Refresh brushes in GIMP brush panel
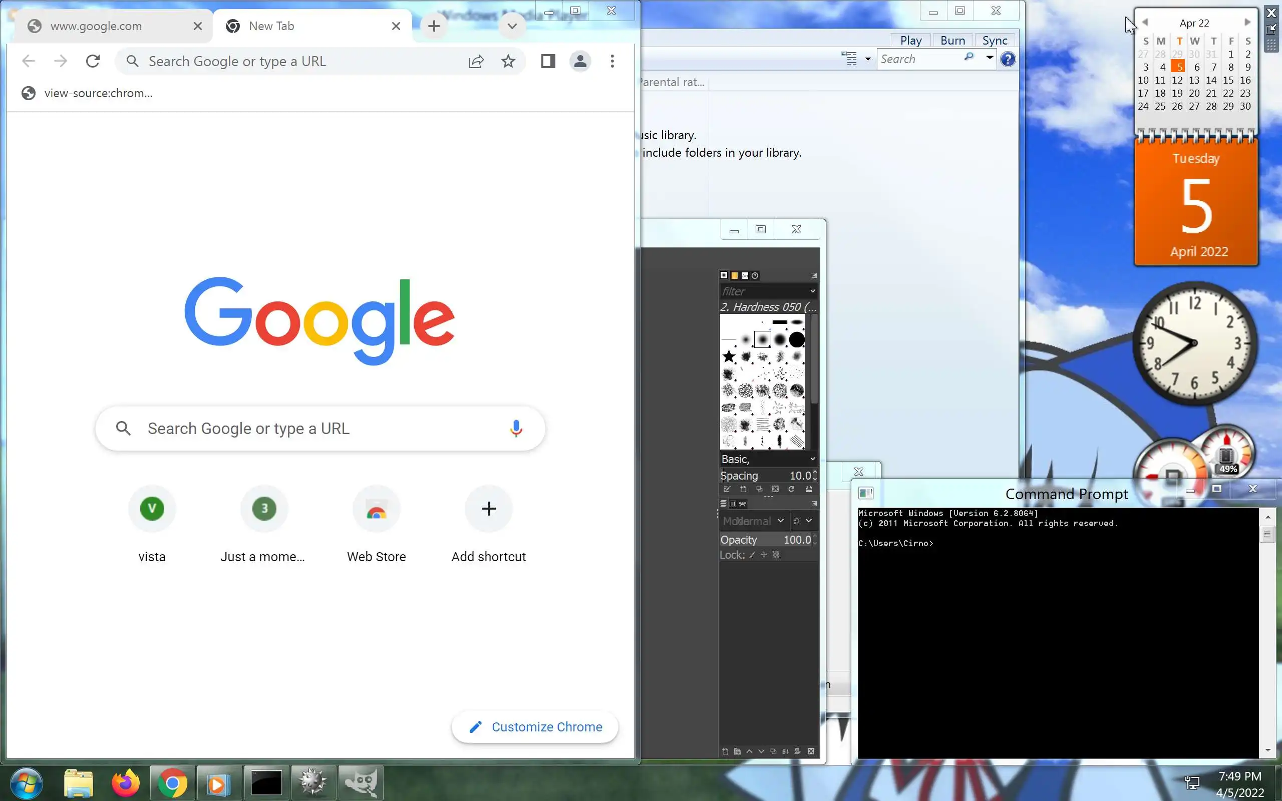This screenshot has height=801, width=1282. pos(791,489)
